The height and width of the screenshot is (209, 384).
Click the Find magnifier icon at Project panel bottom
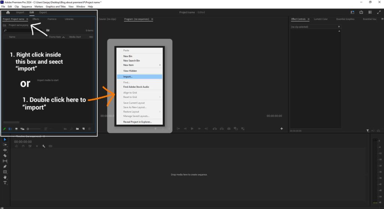tap(72, 129)
